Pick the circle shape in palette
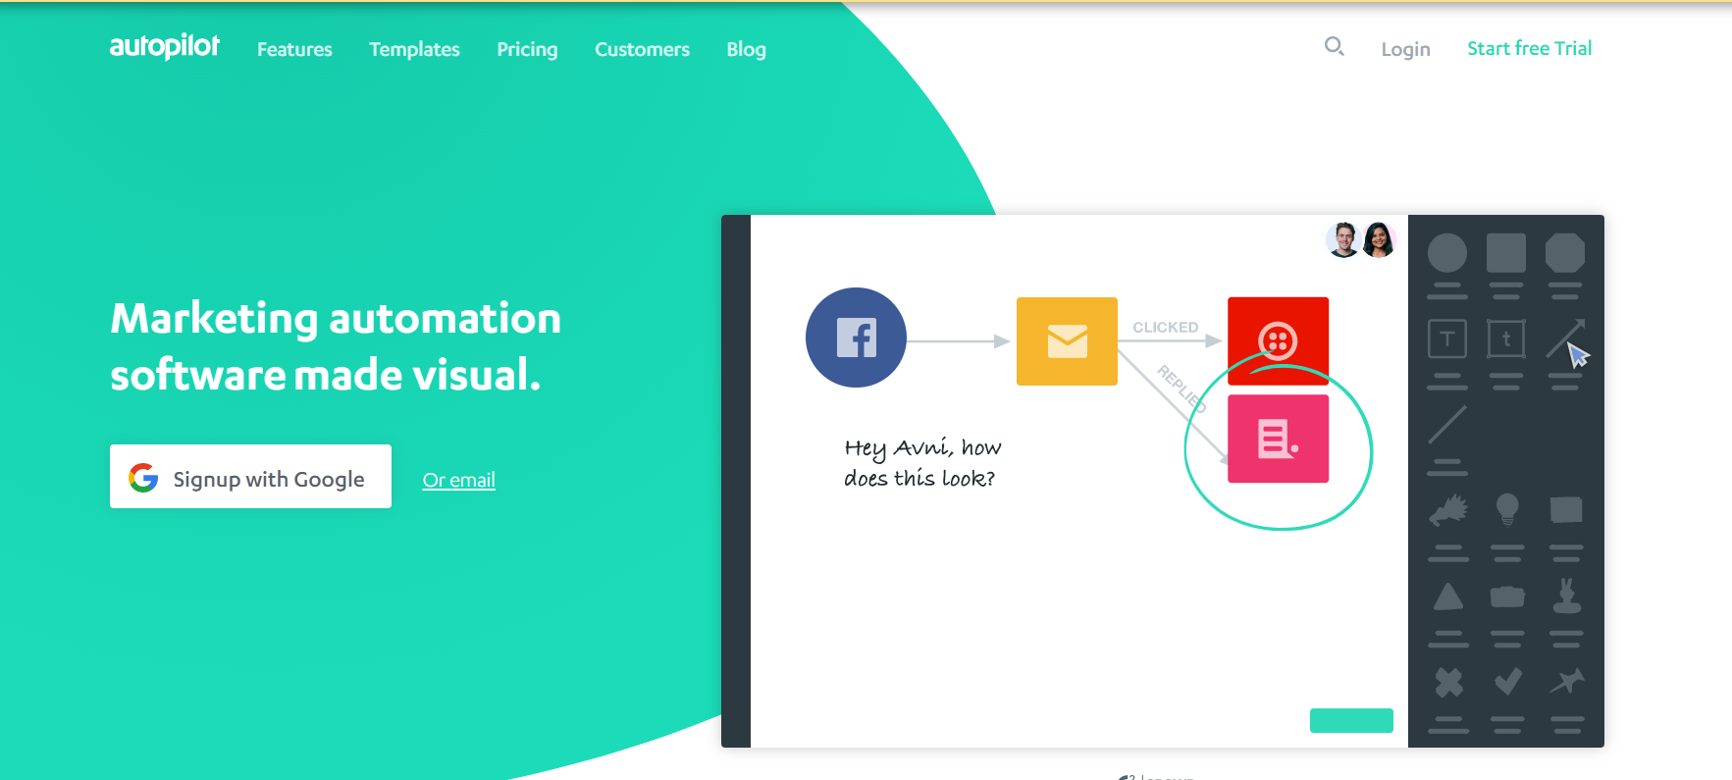Image resolution: width=1732 pixels, height=780 pixels. click(1447, 253)
